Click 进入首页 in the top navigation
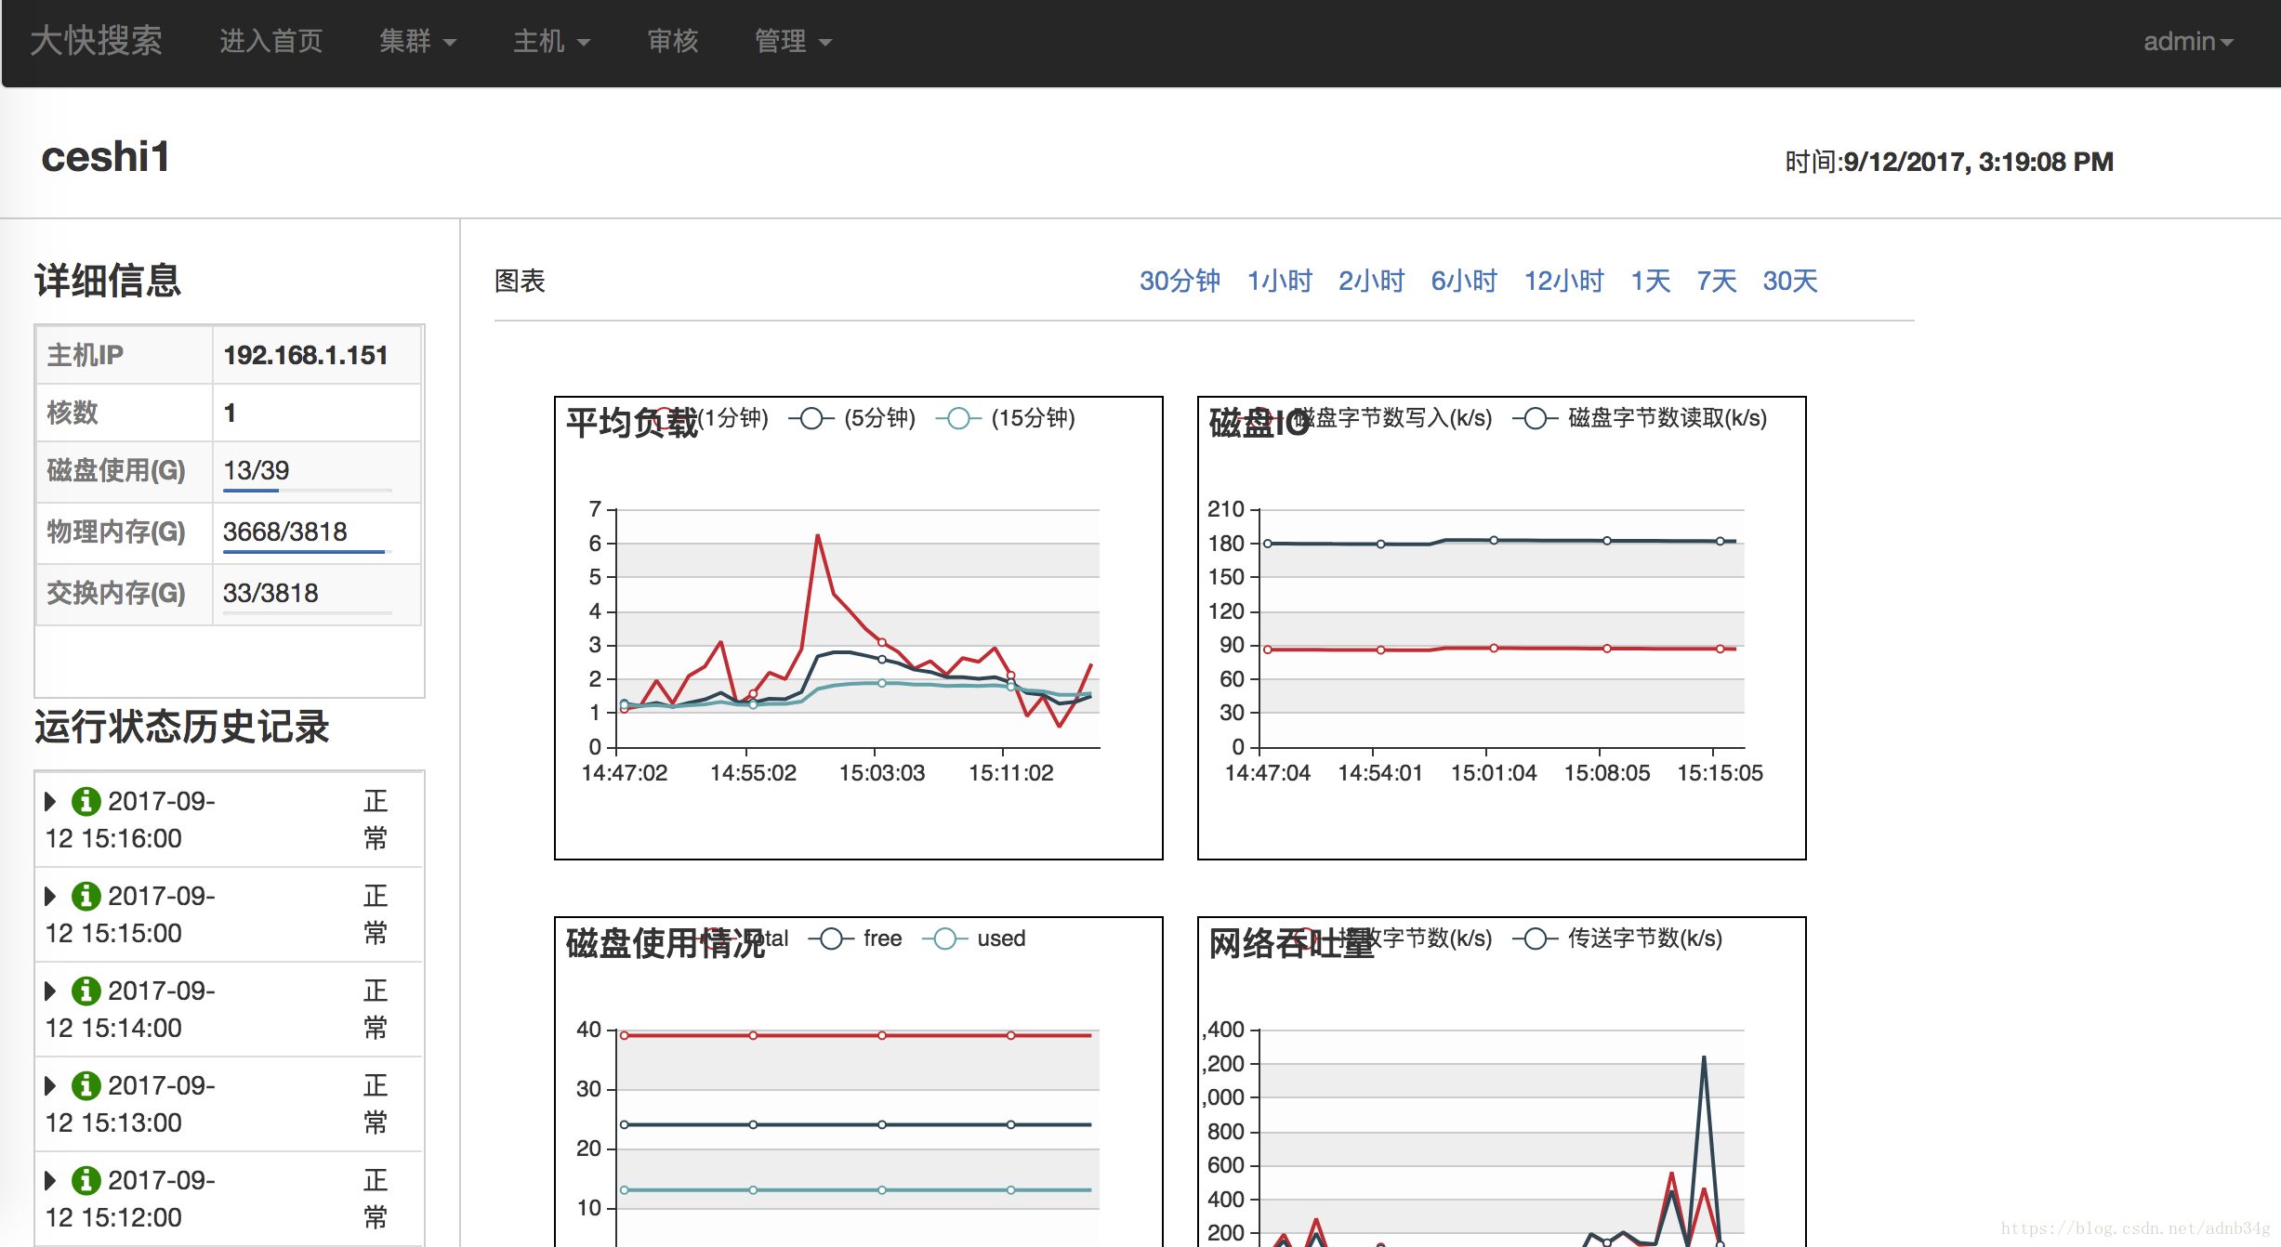 pos(270,41)
